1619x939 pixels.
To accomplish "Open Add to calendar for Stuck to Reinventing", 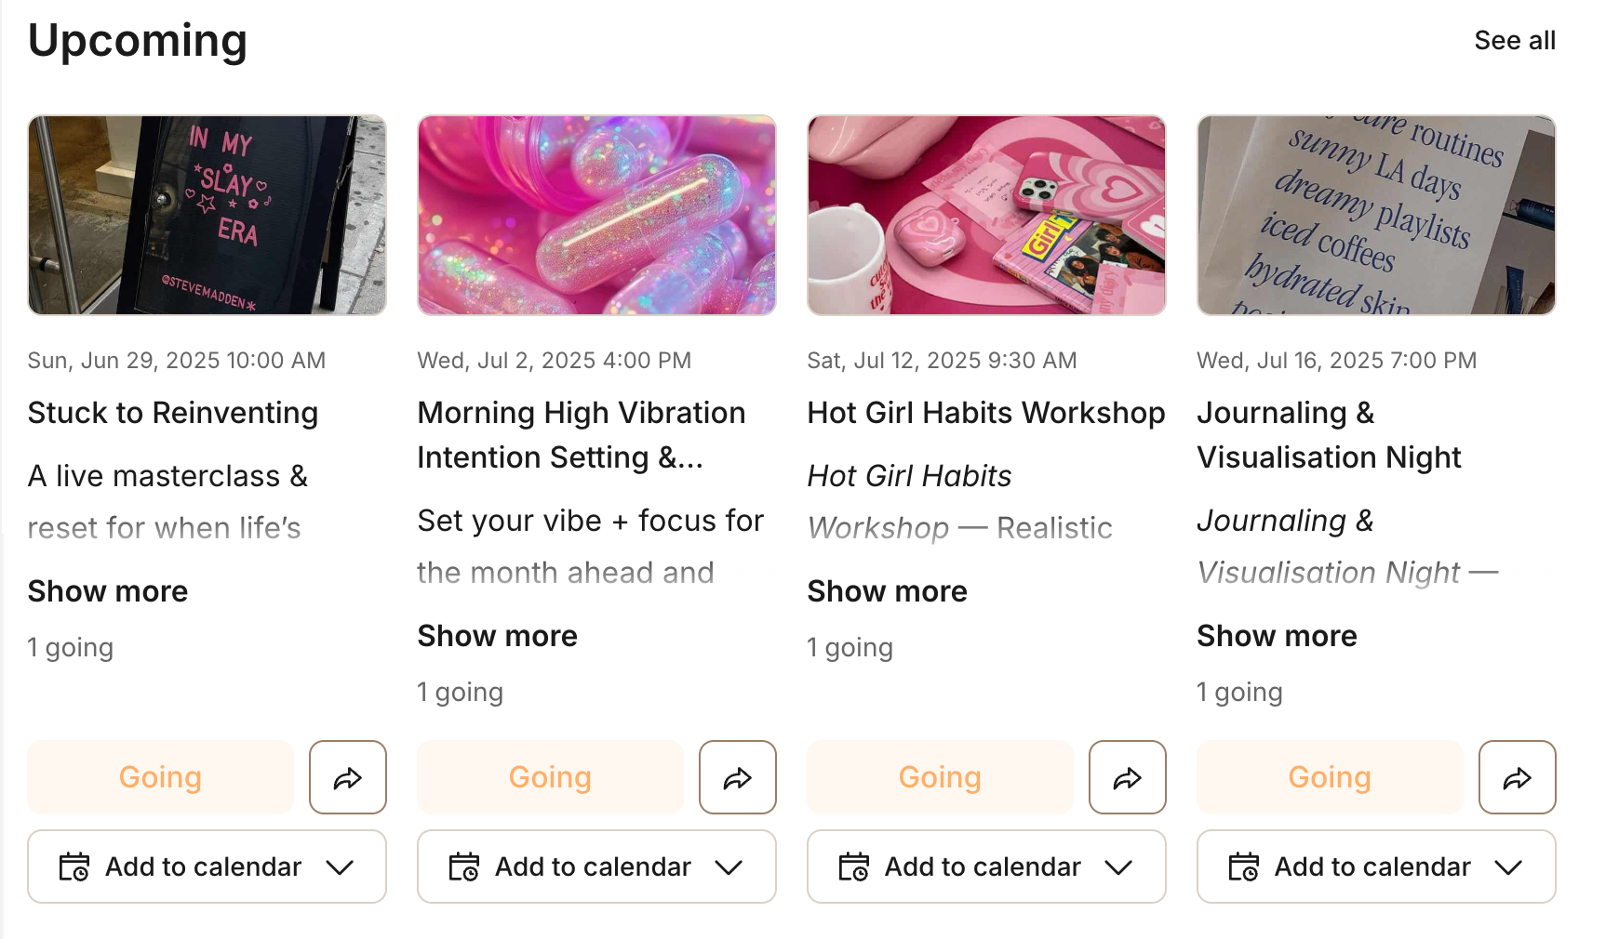I will (207, 866).
